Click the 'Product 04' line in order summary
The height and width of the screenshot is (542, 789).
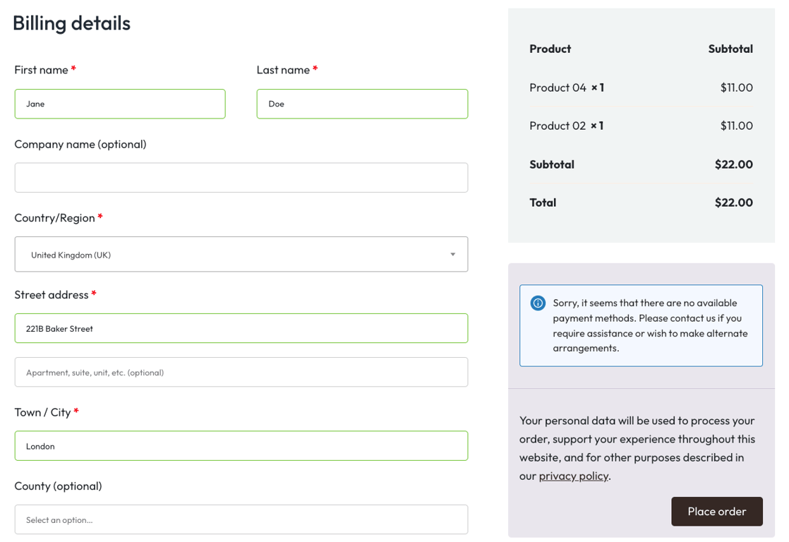pyautogui.click(x=567, y=87)
